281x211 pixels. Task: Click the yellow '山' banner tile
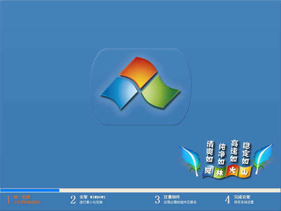pos(244,172)
